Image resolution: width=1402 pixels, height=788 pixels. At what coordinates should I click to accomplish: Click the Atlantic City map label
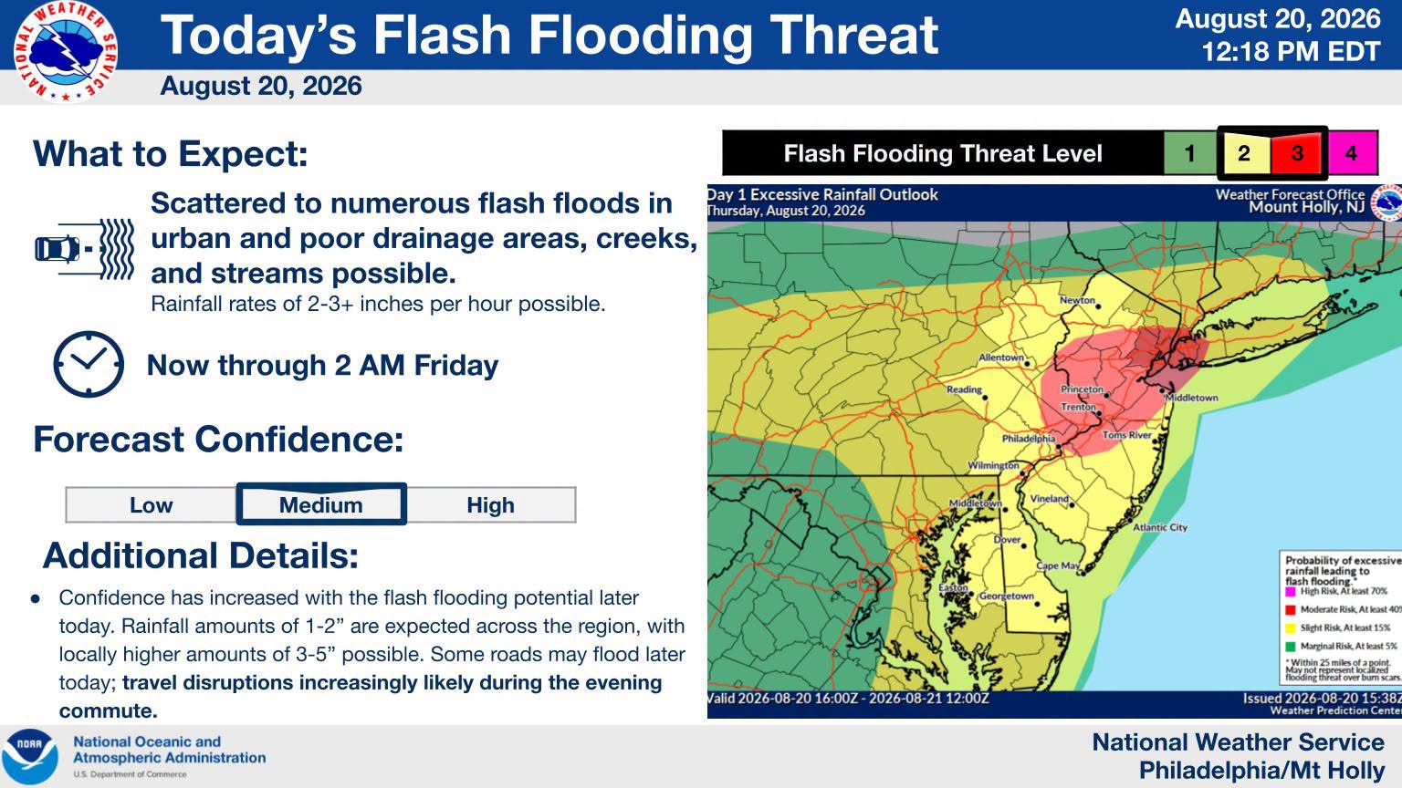coord(1160,527)
